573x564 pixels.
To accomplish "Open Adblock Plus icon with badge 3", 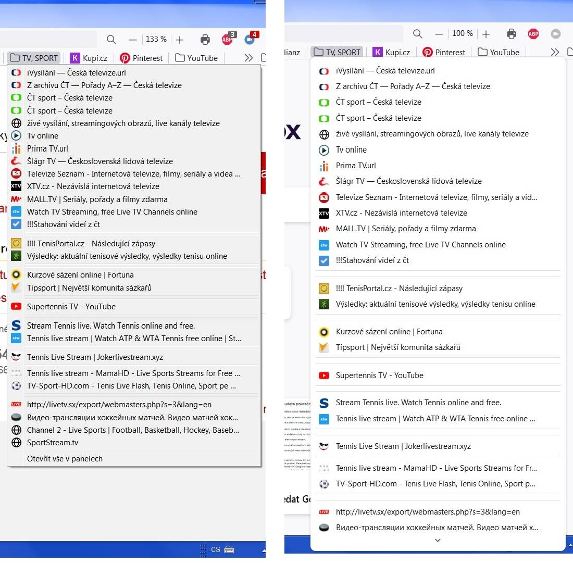I will point(228,39).
